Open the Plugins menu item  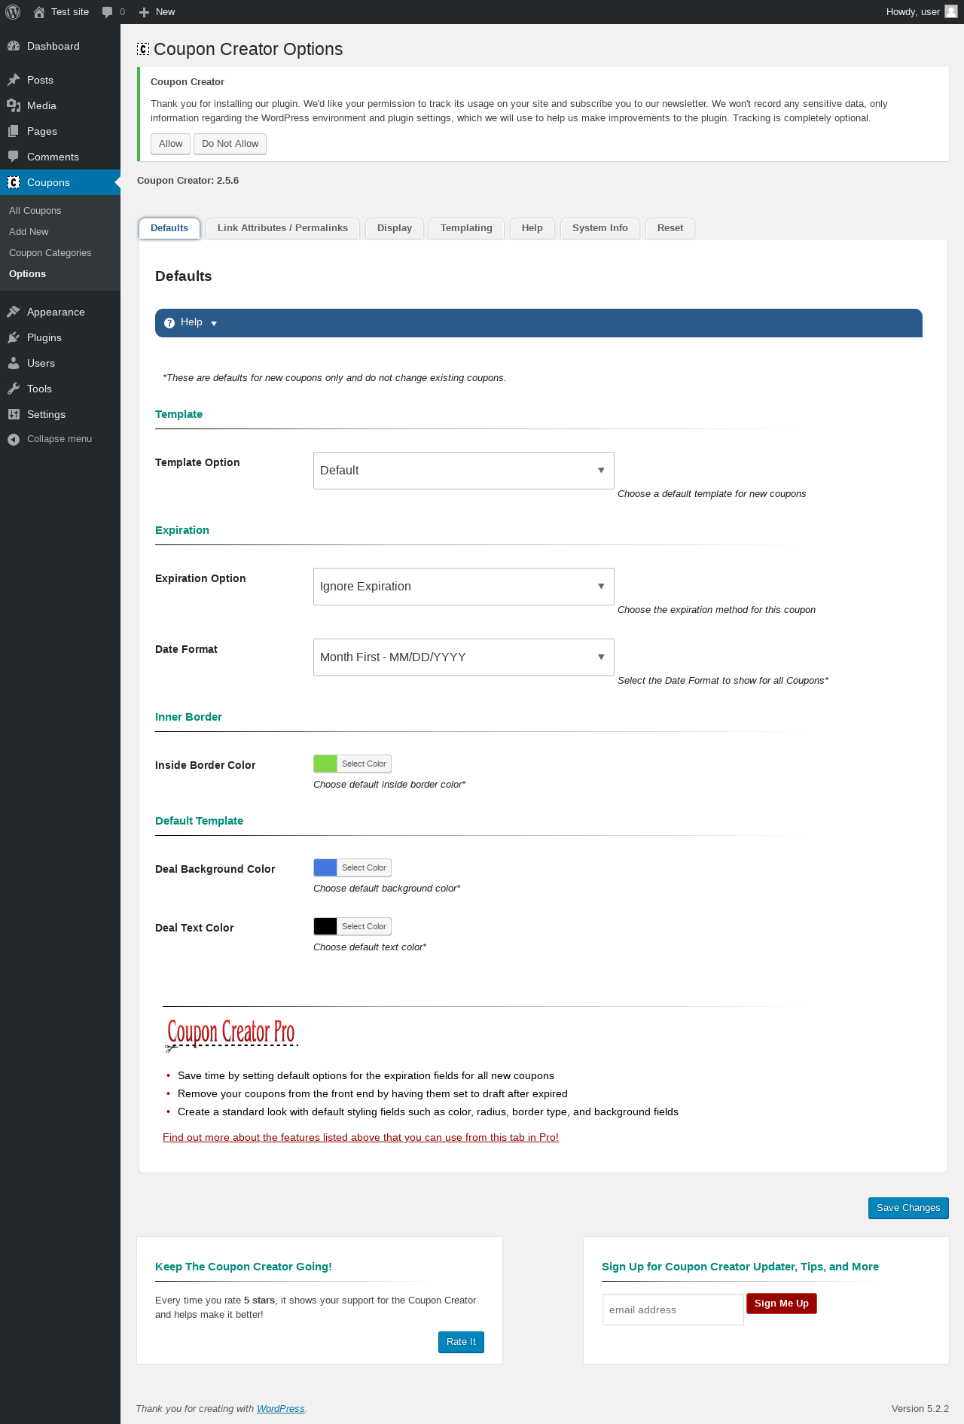[x=60, y=337]
